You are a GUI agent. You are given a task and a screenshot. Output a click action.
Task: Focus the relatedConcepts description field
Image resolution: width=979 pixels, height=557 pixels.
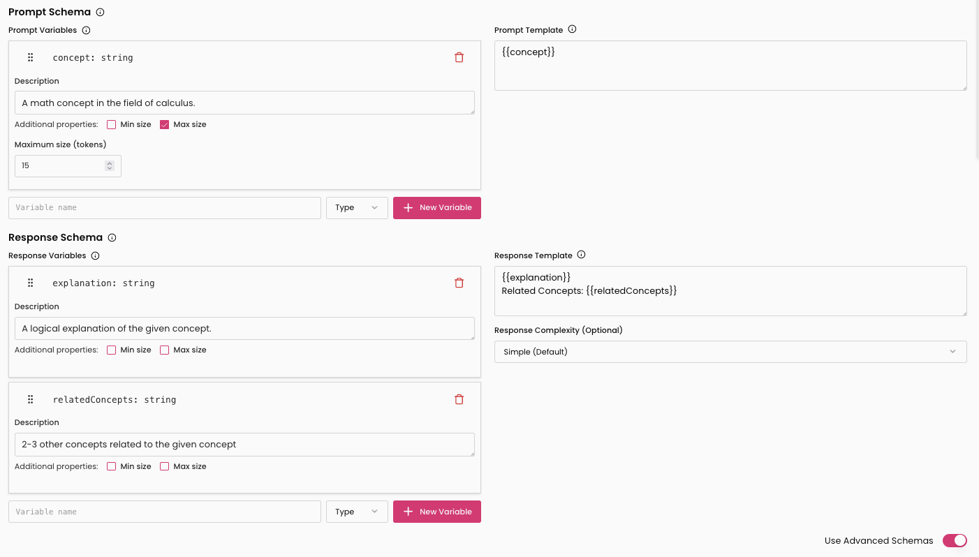coord(244,445)
